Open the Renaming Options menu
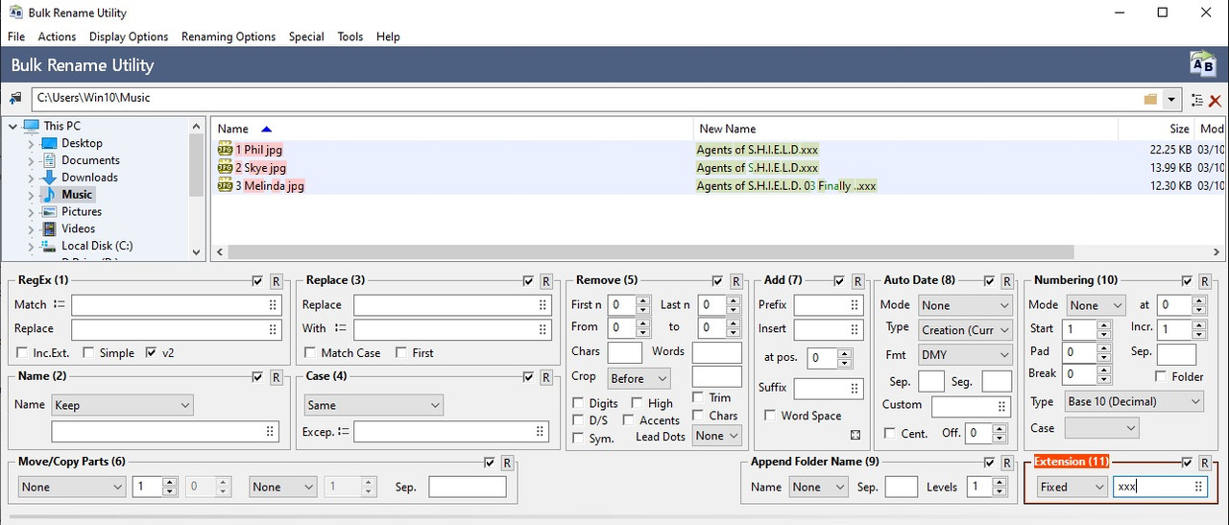 (229, 36)
